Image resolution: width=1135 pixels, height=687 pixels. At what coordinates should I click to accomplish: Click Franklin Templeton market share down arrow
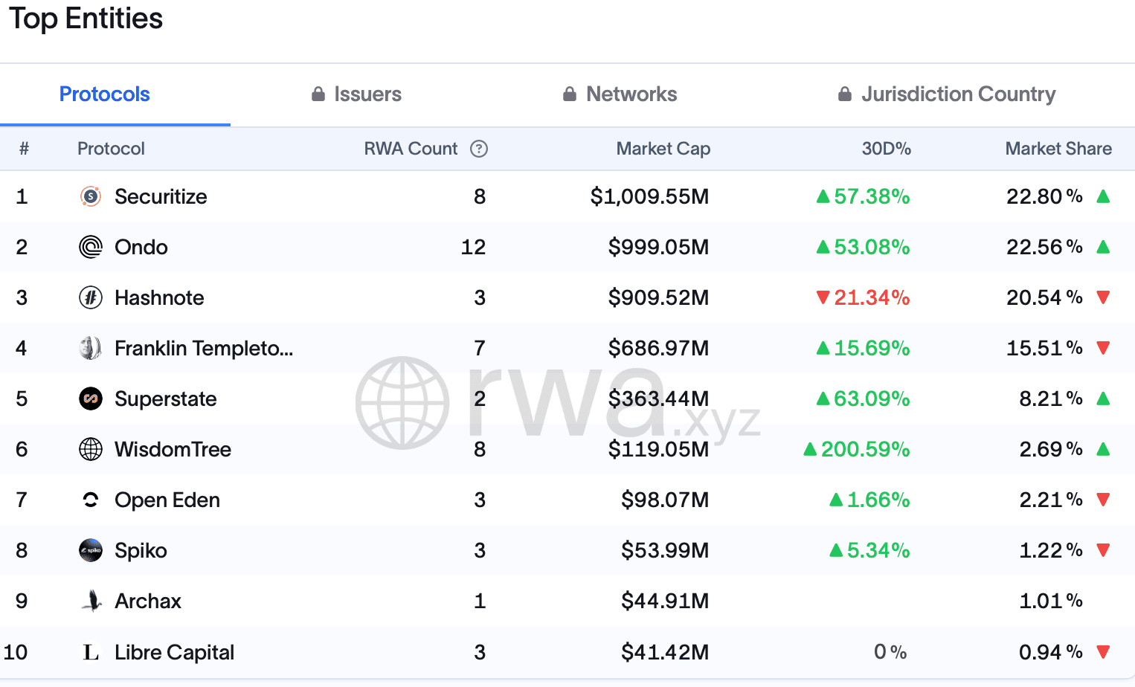click(x=1103, y=348)
